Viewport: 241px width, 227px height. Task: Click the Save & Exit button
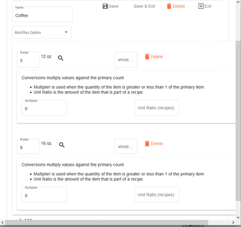(x=144, y=6)
